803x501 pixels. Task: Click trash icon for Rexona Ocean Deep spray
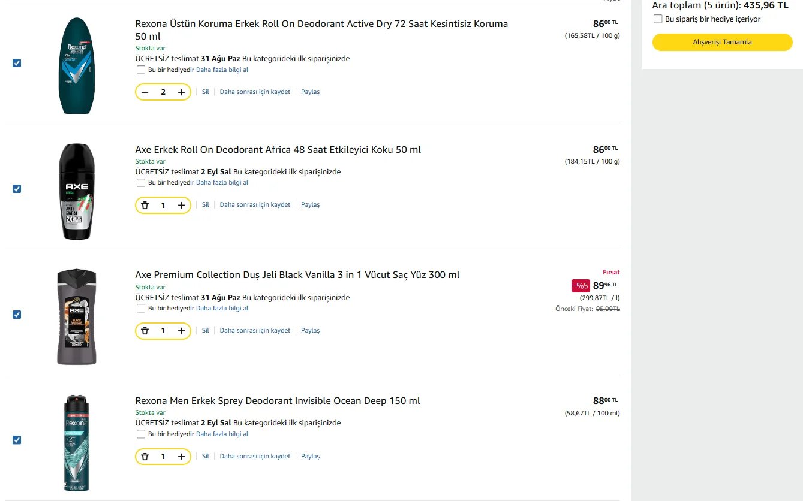(x=145, y=457)
